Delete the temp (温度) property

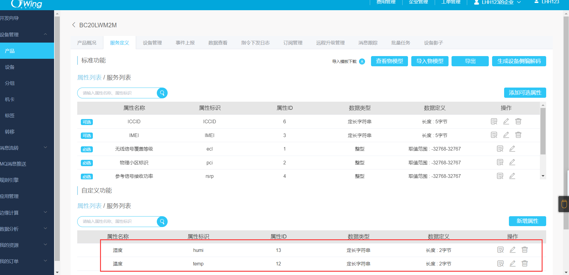[525, 264]
